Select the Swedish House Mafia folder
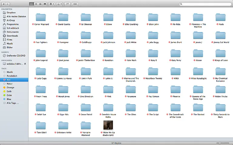 (108, 108)
